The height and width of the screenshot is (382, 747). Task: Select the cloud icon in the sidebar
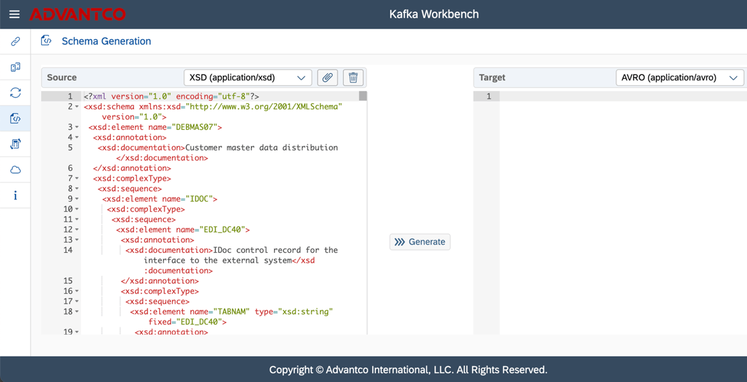click(15, 169)
